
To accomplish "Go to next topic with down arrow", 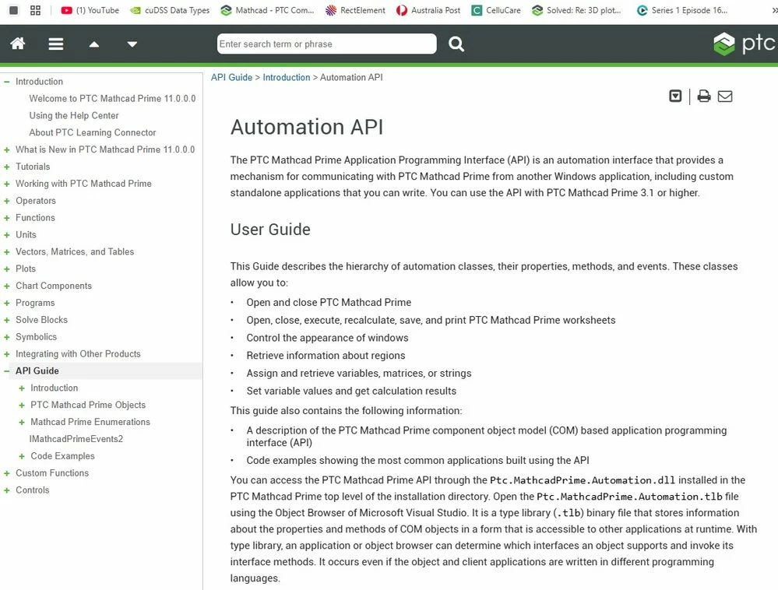I will coord(132,44).
